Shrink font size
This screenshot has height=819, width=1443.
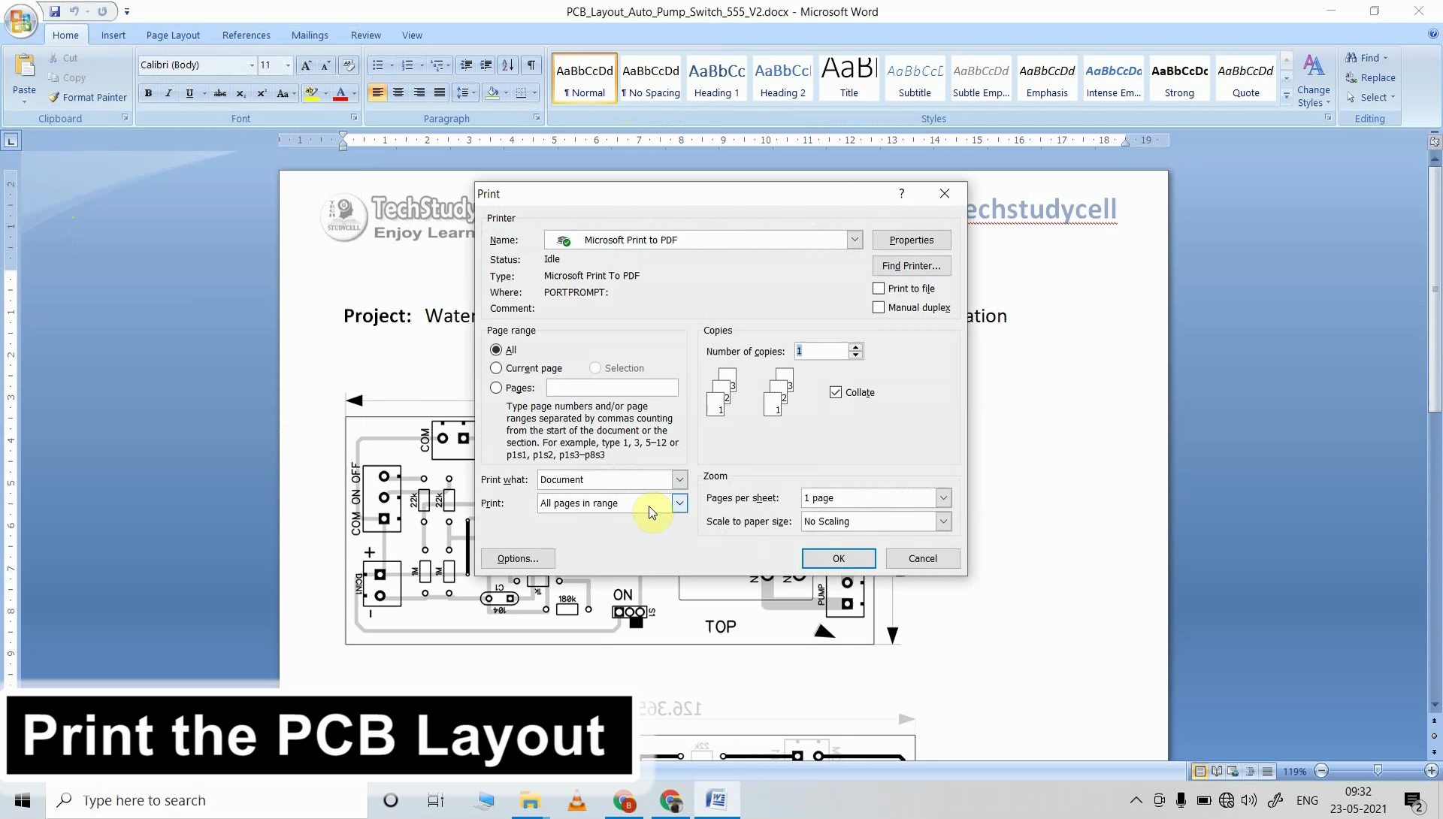(326, 65)
